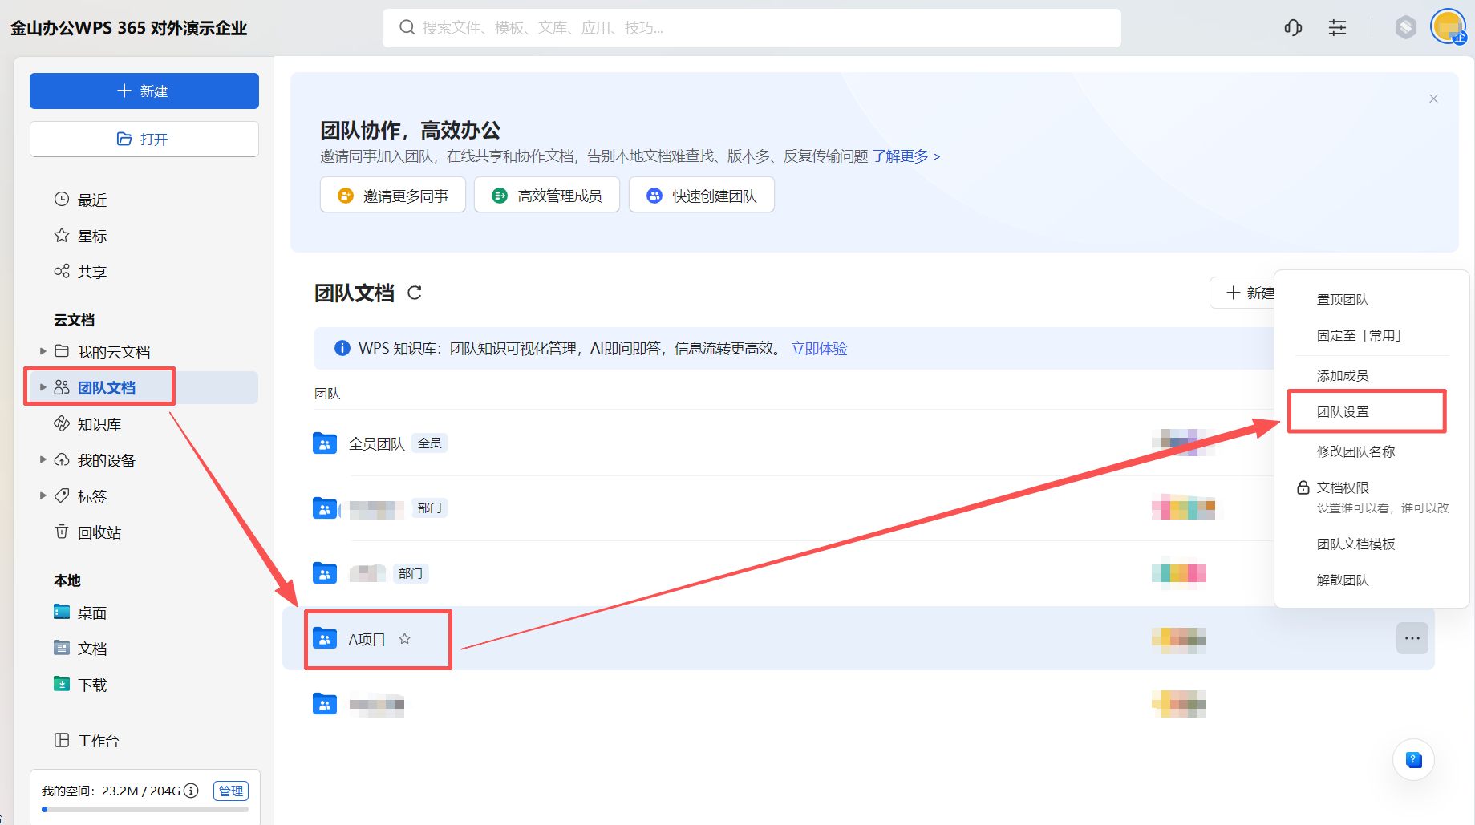This screenshot has width=1475, height=825.
Task: Click the 全员 tag label
Action: [x=429, y=443]
